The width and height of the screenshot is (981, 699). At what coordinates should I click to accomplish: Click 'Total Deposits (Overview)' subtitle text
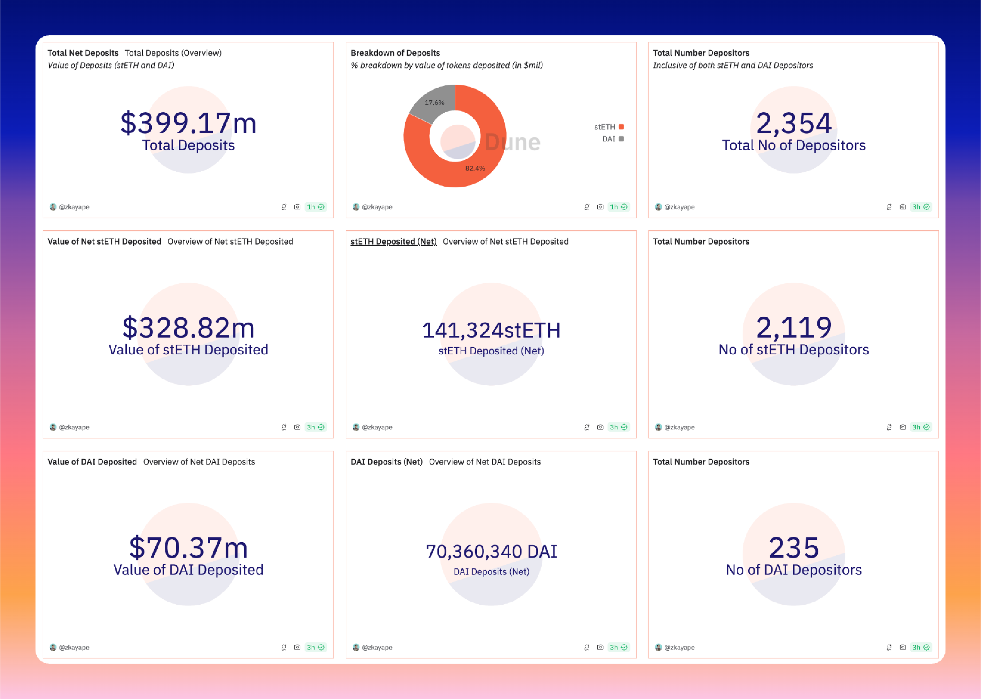tap(173, 53)
